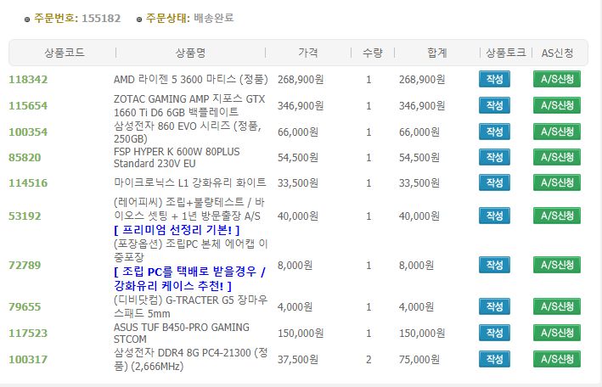This screenshot has height=387, width=602.
Task: Click the 상품명 column header
Action: (190, 53)
